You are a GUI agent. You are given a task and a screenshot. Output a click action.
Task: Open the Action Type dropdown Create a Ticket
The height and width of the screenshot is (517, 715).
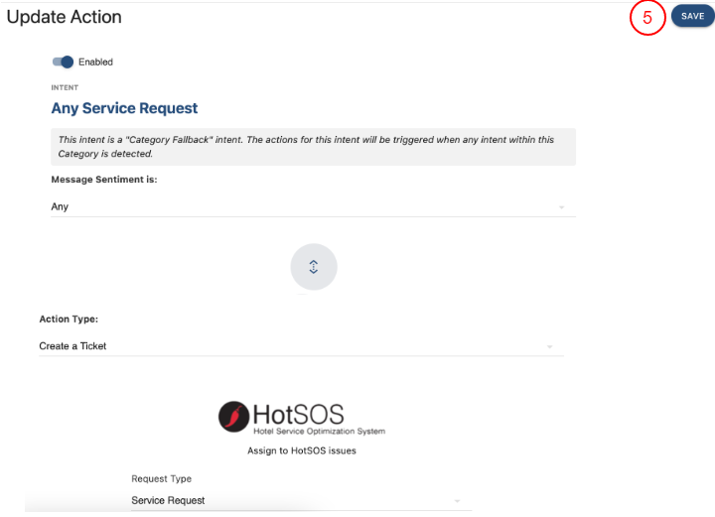tap(288, 346)
